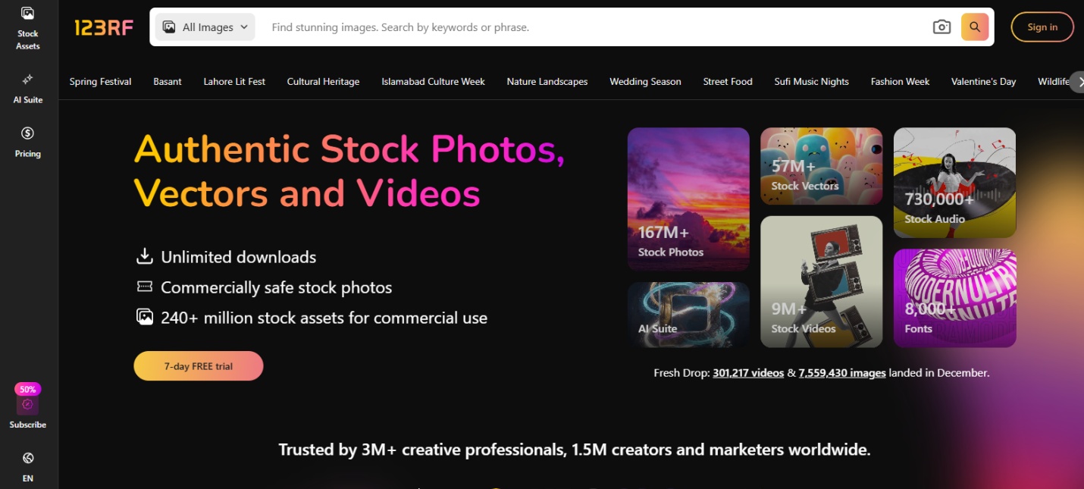Screen dimensions: 1084x489
Task: Open the AI Suite sidebar icon
Action: pyautogui.click(x=27, y=80)
